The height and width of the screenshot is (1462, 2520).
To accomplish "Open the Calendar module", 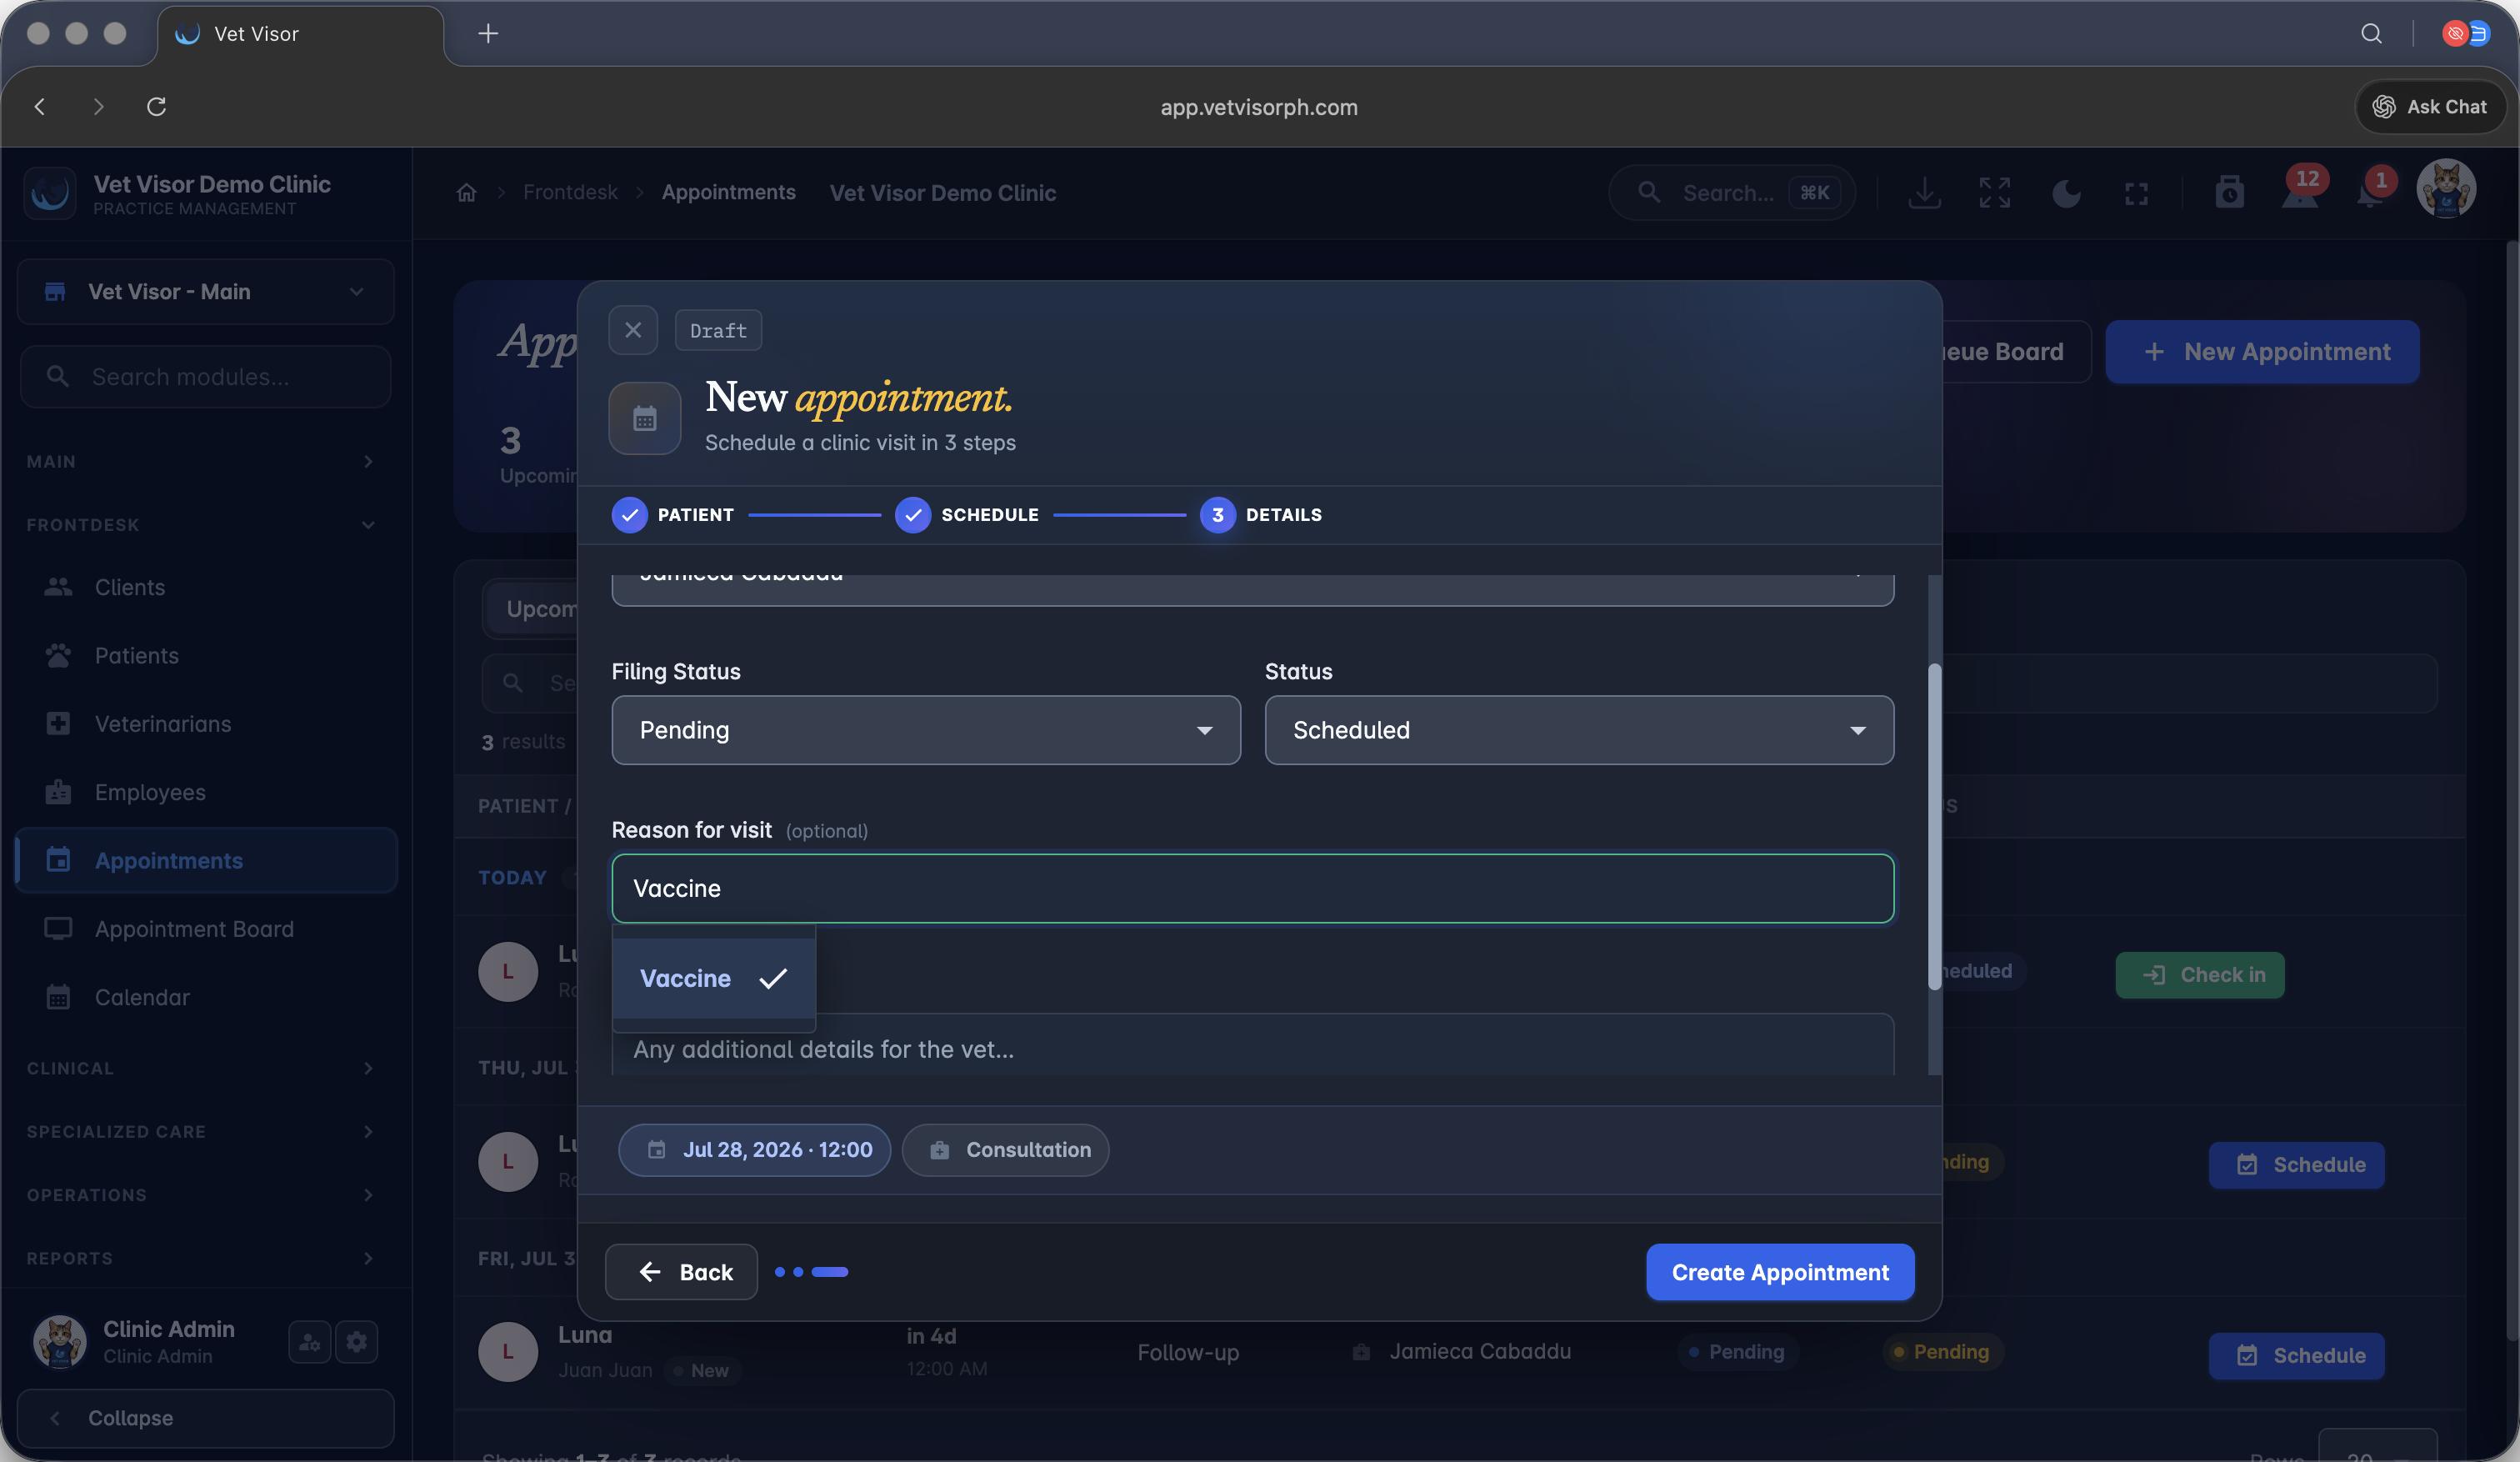I will click(x=206, y=997).
